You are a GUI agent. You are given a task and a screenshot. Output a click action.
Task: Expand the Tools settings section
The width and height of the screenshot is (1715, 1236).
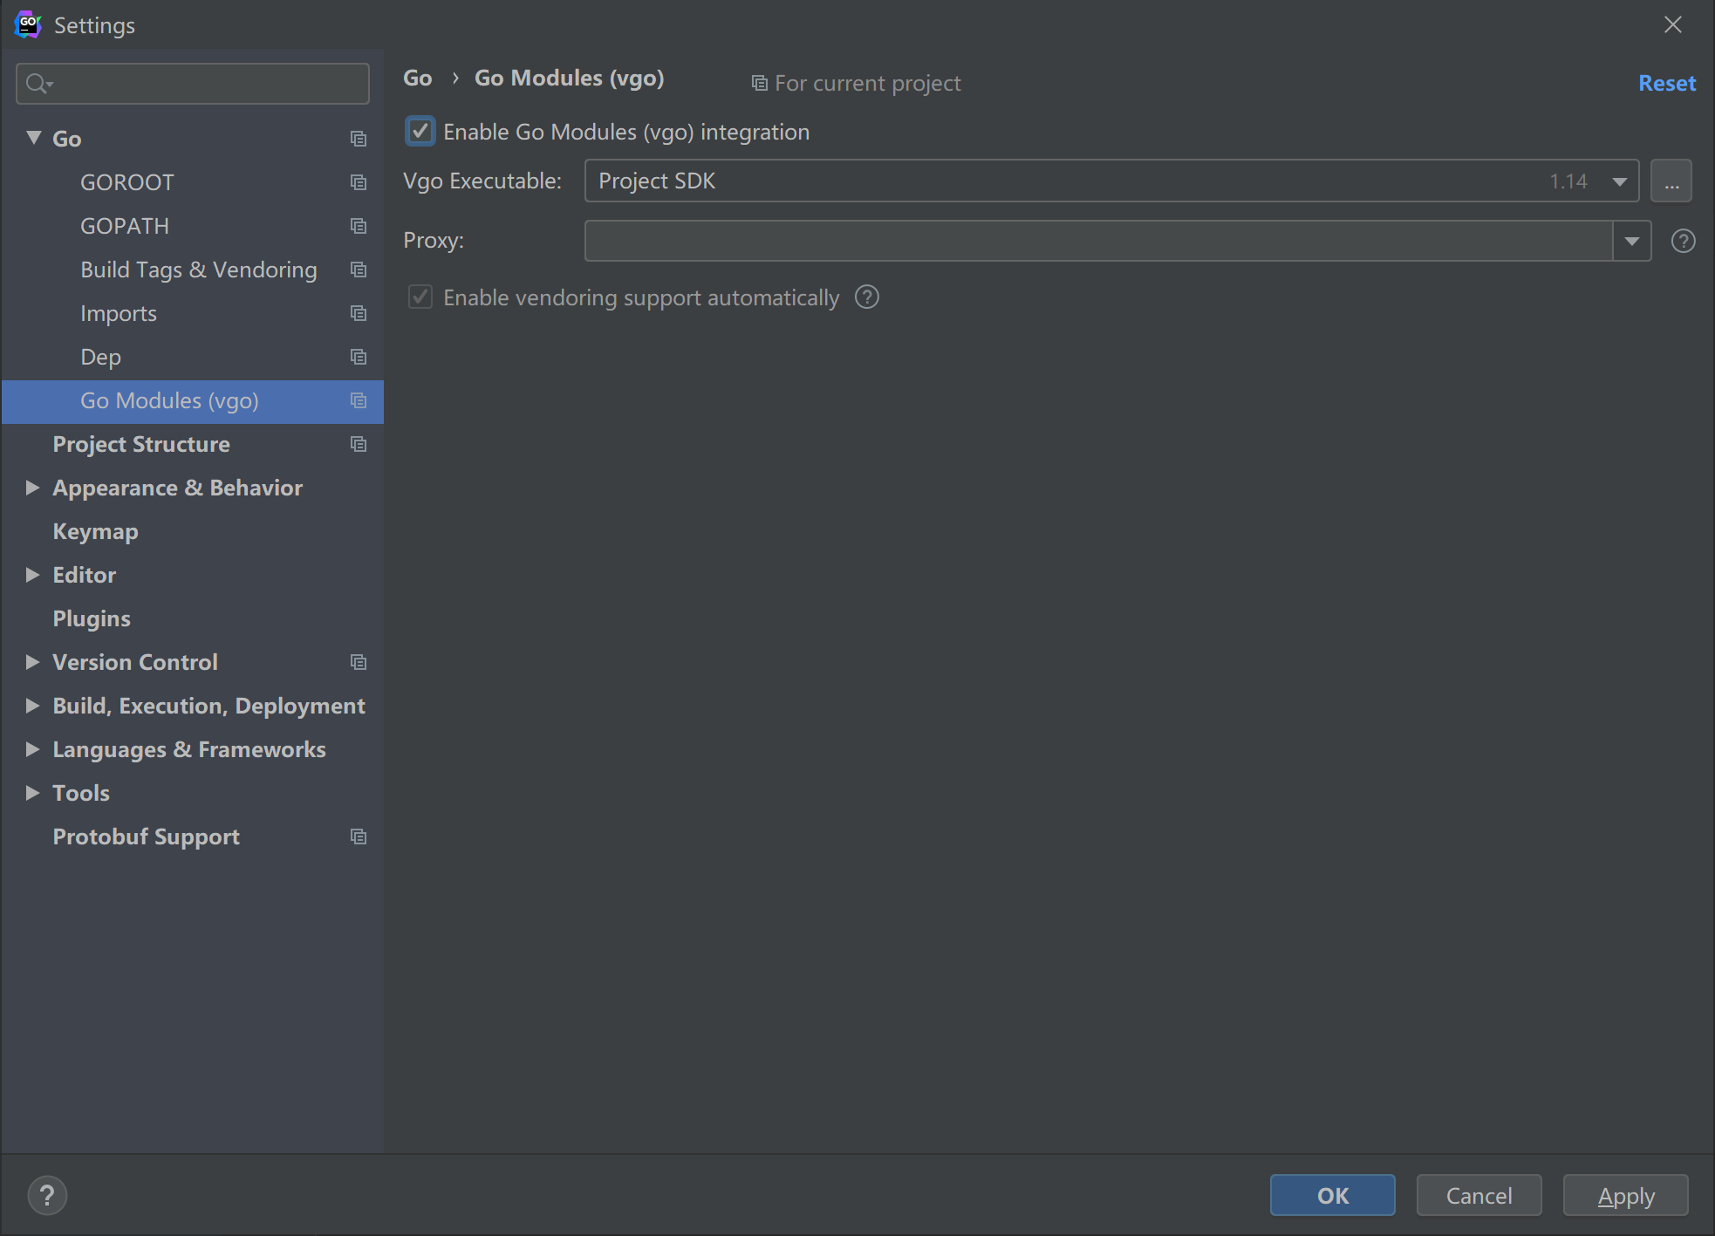33,793
